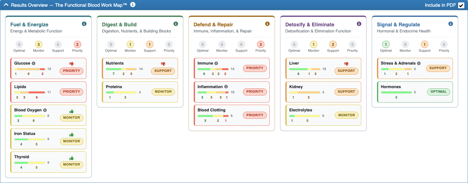Click the Electrolytes MONITOR badge
Screen dimensions: 468x183
[347, 115]
